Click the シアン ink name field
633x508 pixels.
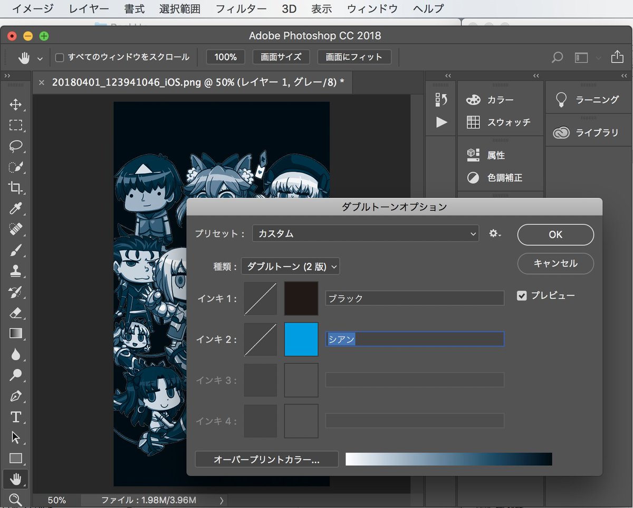(415, 339)
